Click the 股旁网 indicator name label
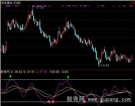Viewport: 135px width, 106px height. [5, 72]
